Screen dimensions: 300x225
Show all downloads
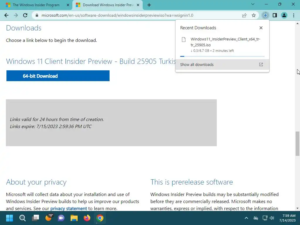coord(222,64)
